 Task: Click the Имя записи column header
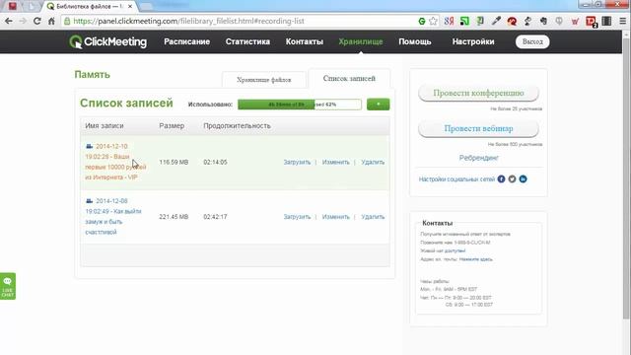click(105, 125)
